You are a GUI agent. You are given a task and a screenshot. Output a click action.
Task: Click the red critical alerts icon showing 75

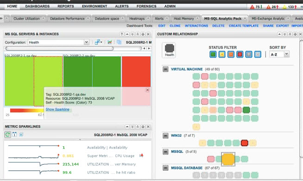click(x=252, y=7)
